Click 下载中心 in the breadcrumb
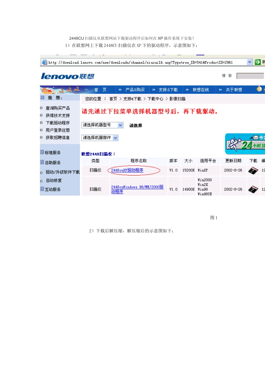The height and width of the screenshot is (375, 265). click(x=155, y=99)
